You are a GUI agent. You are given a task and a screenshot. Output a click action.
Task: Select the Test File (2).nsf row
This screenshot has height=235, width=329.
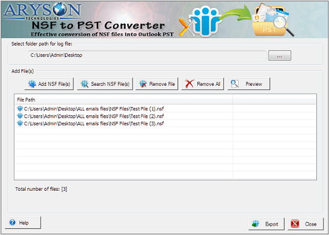click(x=165, y=116)
